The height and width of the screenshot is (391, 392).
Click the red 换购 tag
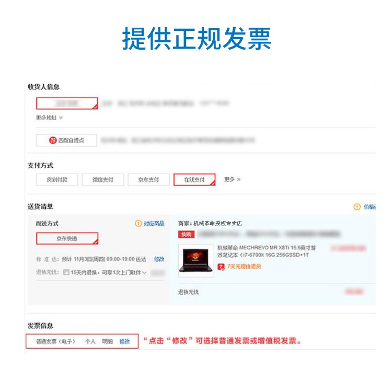point(186,234)
